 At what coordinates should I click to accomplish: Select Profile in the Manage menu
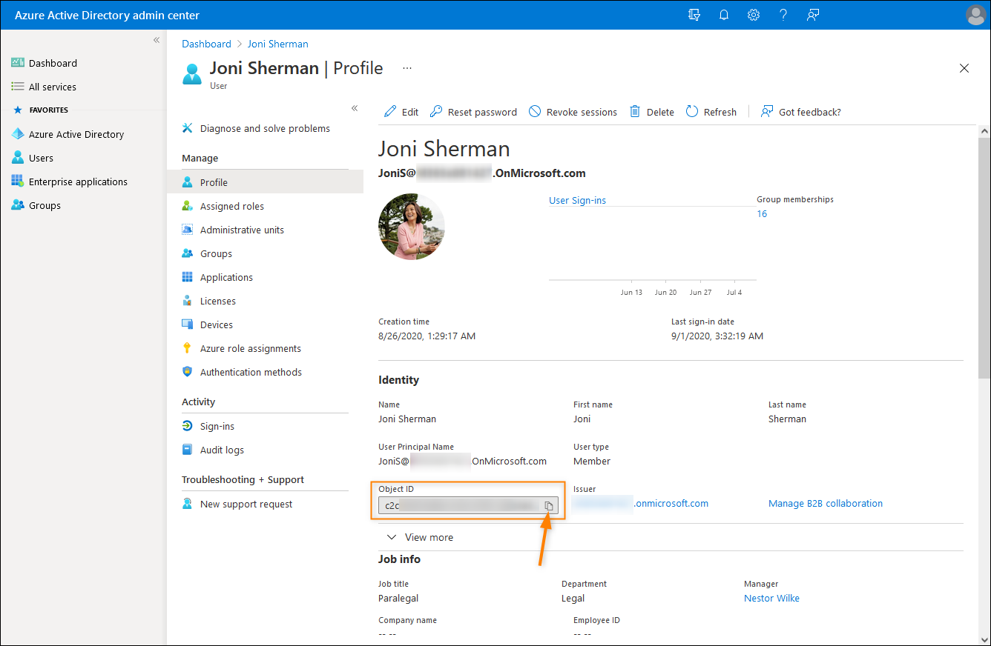pyautogui.click(x=266, y=182)
